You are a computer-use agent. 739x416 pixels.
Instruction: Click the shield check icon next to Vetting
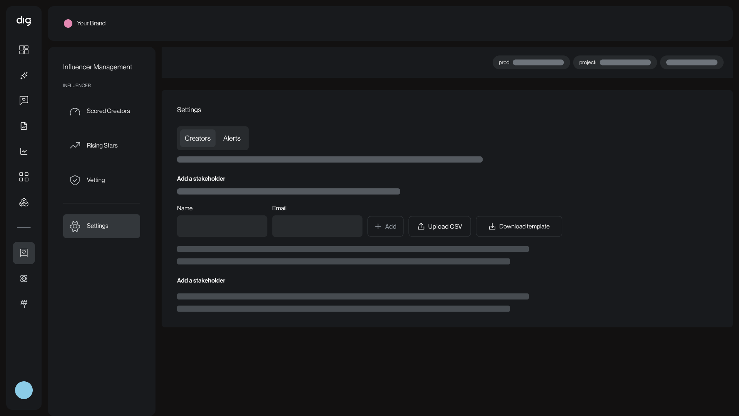[x=75, y=180]
